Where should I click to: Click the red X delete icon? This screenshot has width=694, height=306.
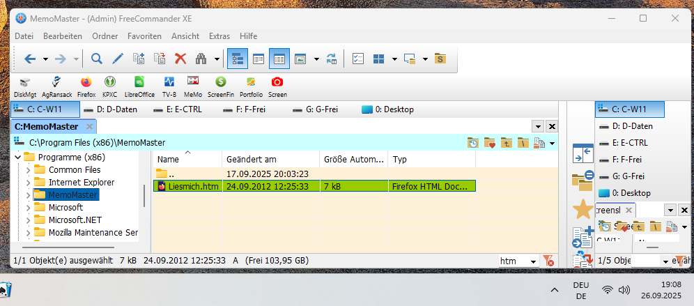(180, 59)
